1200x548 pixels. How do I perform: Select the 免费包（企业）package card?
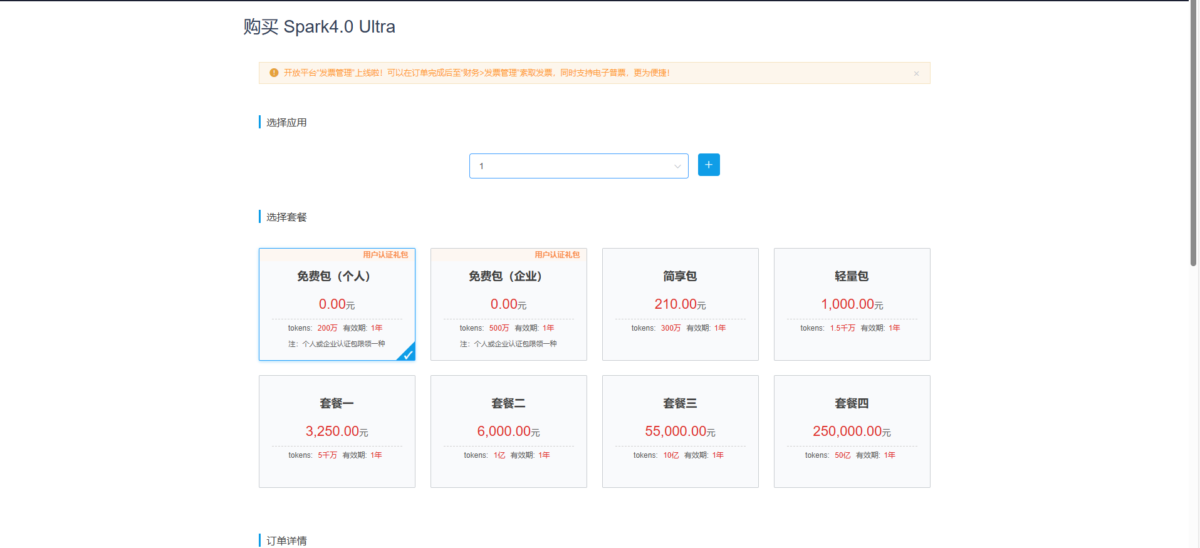tap(508, 304)
